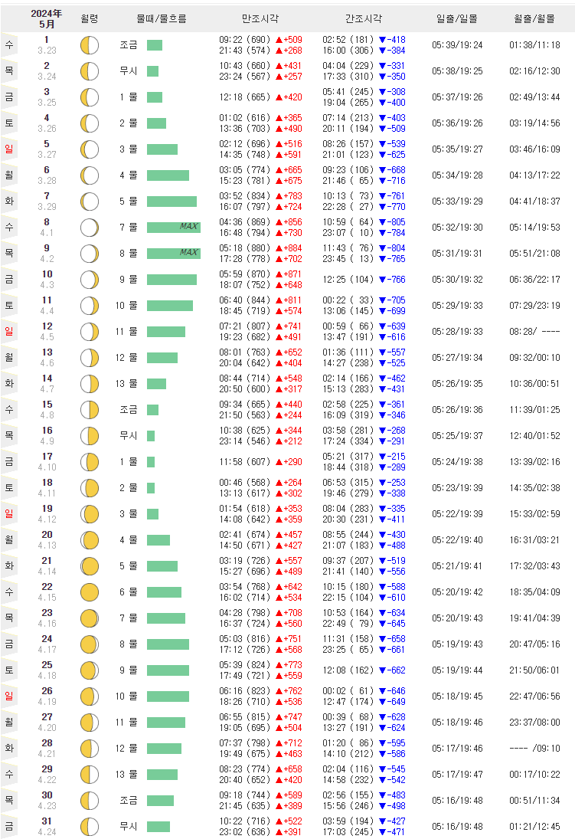575x839 pixels.
Task: Click the full moon icon for May 22
Action: (x=90, y=592)
